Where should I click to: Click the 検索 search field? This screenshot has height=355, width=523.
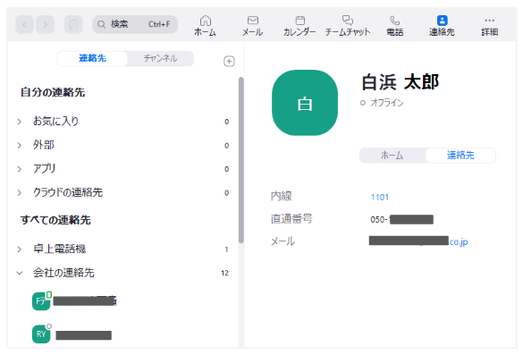[135, 24]
